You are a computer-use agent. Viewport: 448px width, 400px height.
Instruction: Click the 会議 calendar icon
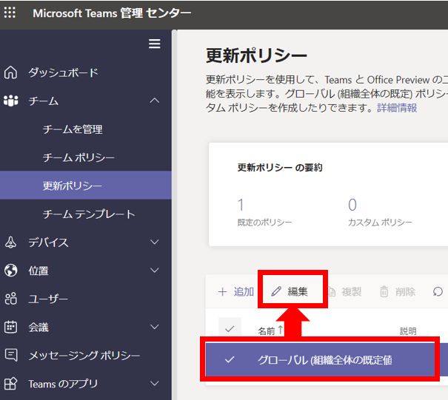tap(11, 327)
